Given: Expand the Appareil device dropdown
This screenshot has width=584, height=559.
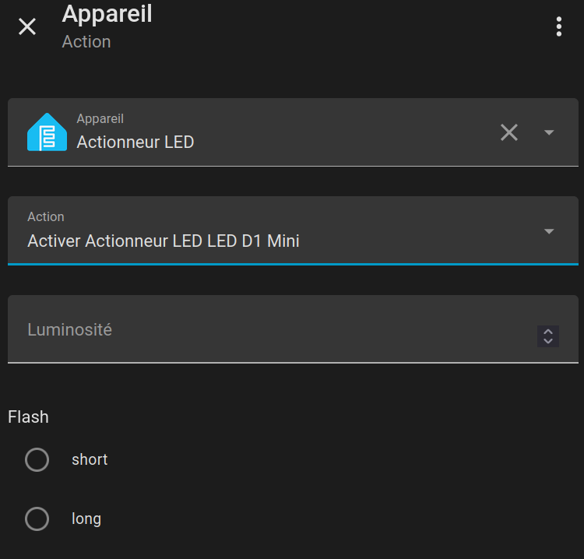Looking at the screenshot, I should tap(549, 132).
